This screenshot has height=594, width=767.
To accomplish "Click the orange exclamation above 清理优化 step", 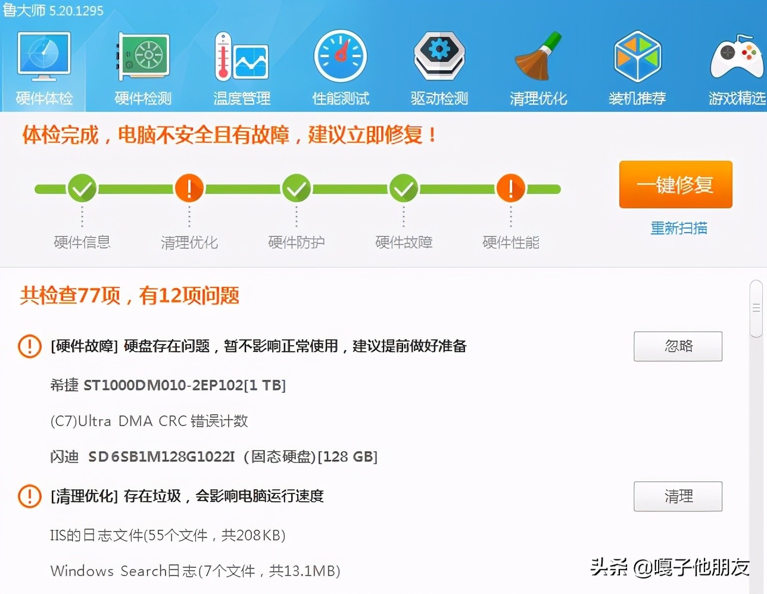I will [x=189, y=188].
